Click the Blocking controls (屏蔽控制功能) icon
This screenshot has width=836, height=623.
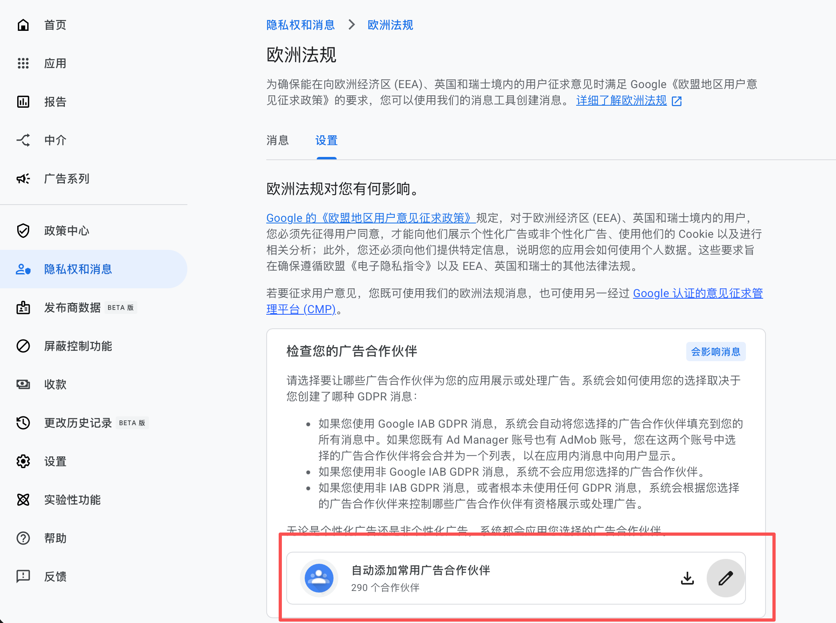coord(23,346)
